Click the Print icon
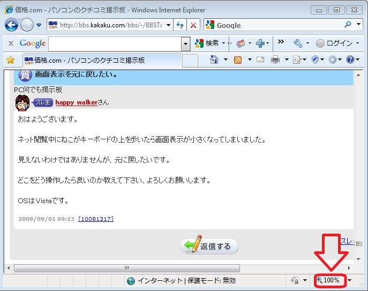This screenshot has width=368, height=291. [275, 59]
